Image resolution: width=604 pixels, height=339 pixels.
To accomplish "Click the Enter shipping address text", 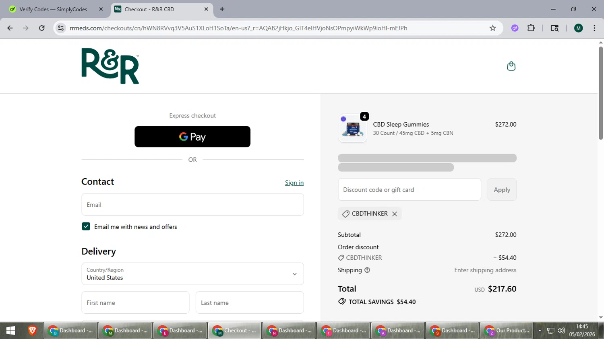I will 485,270.
